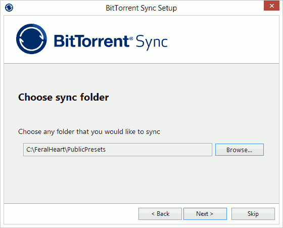Click the 'Choose sync folder' heading

63,97
